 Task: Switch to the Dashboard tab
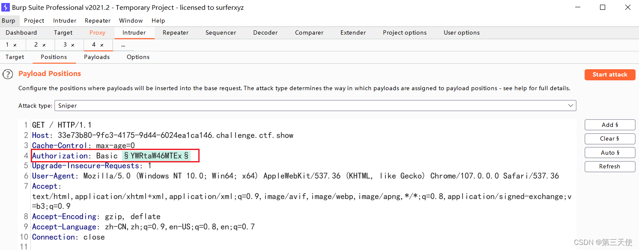point(21,32)
